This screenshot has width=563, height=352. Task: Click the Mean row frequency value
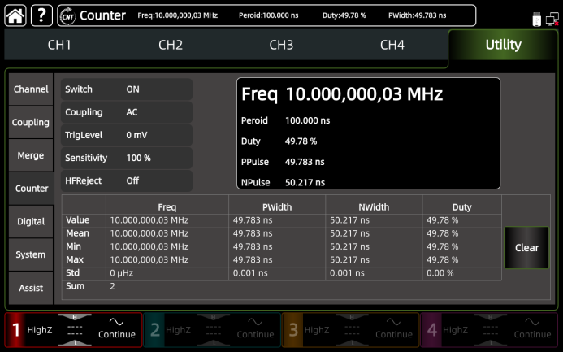click(x=149, y=233)
